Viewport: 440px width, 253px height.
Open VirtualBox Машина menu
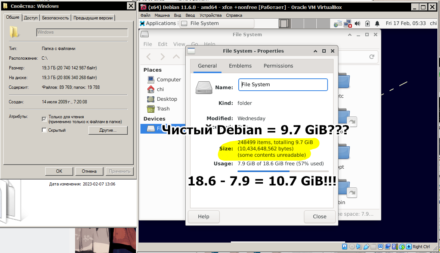(162, 15)
